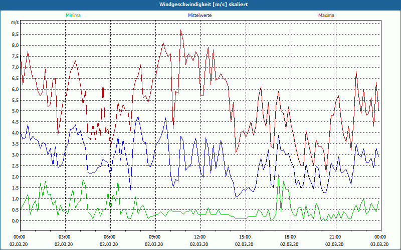Click the '21:00' time axis label
The height and width of the screenshot is (250, 401).
coord(336,237)
